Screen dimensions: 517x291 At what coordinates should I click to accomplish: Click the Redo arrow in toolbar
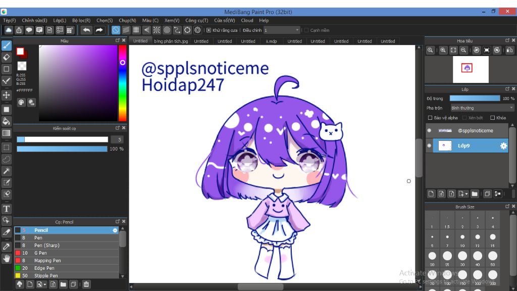click(99, 30)
